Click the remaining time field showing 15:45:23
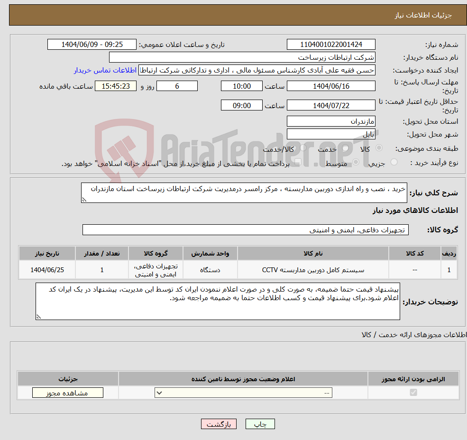The width and height of the screenshot is (467, 440). point(116,86)
